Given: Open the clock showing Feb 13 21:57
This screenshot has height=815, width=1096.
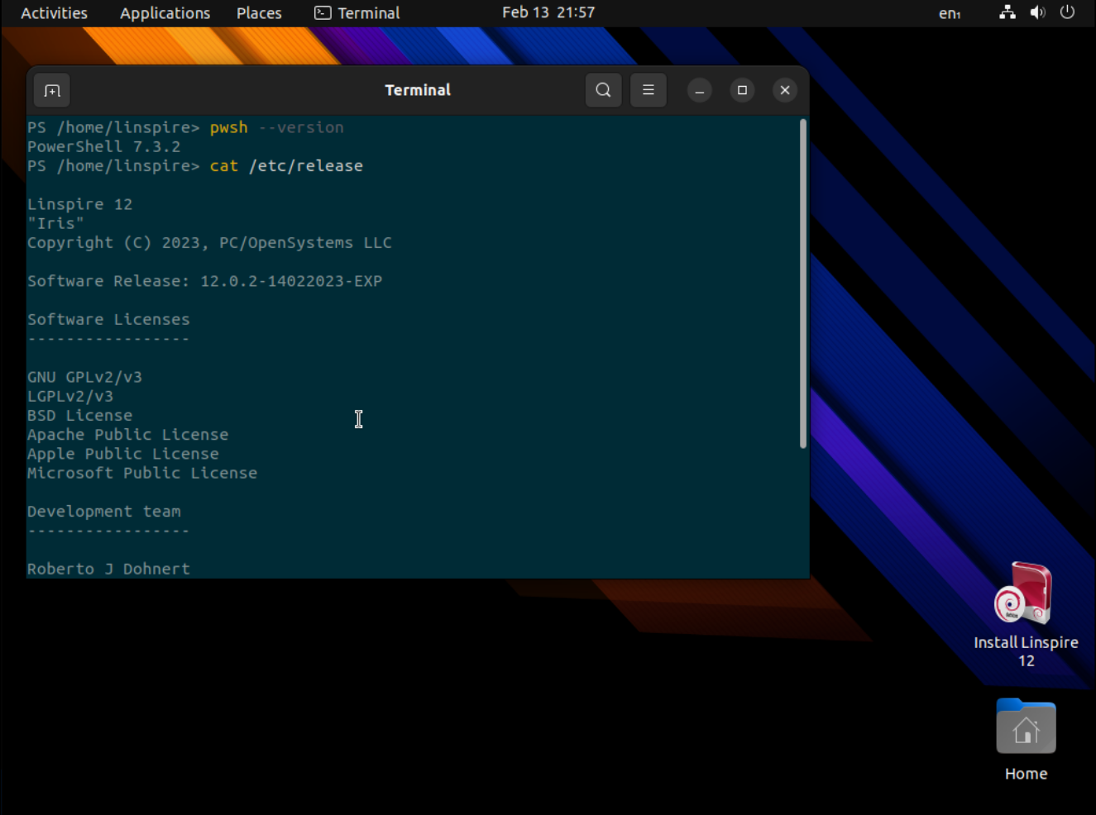Looking at the screenshot, I should (548, 12).
